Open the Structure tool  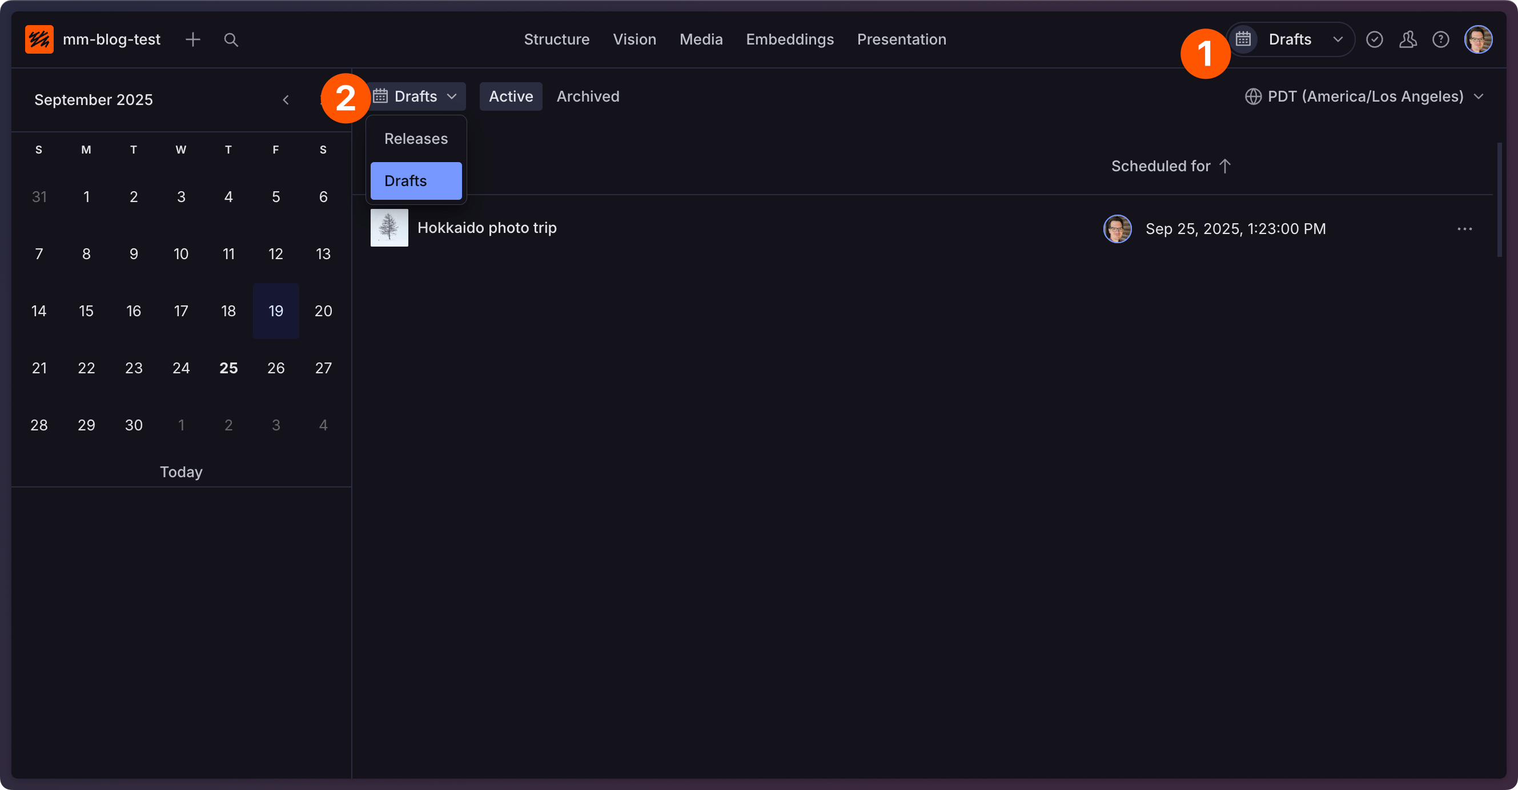[556, 39]
